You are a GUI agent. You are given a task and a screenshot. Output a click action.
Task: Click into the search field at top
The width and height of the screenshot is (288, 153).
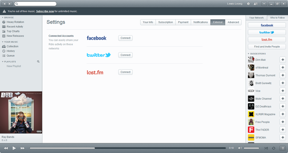pos(36,4)
